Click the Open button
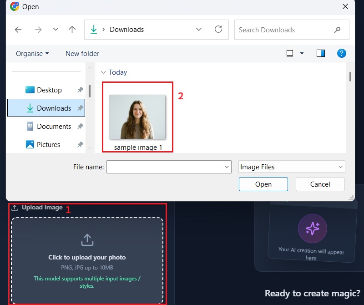Image resolution: width=364 pixels, height=305 pixels. tap(263, 184)
